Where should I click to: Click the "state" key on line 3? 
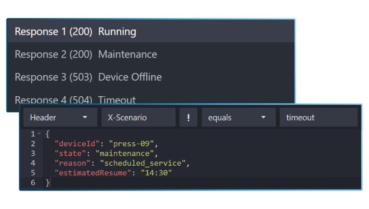tap(71, 153)
